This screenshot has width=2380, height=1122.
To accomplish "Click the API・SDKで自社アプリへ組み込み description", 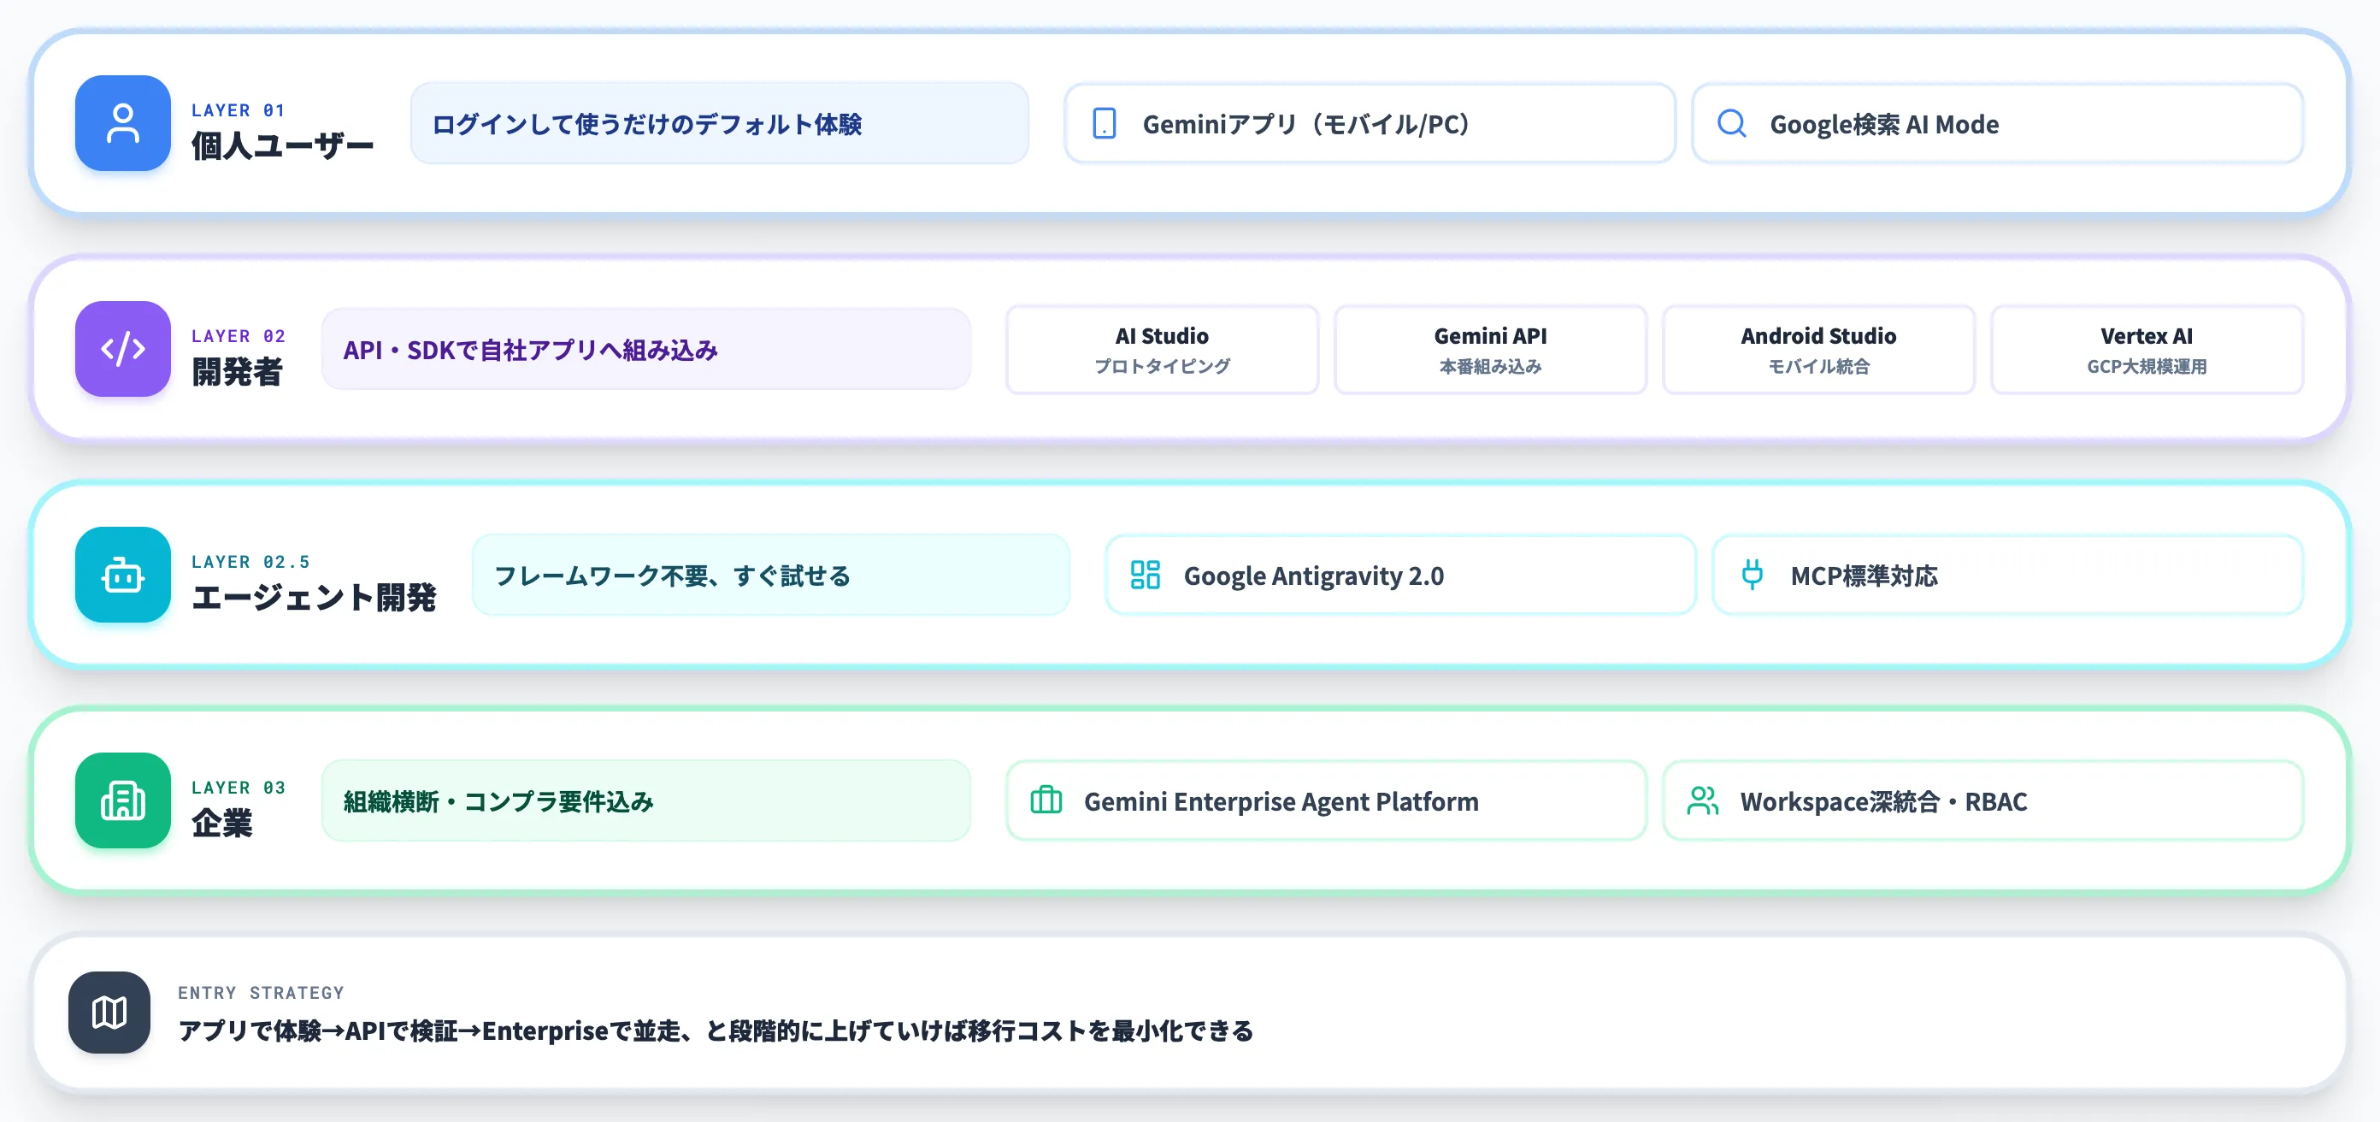I will 645,350.
